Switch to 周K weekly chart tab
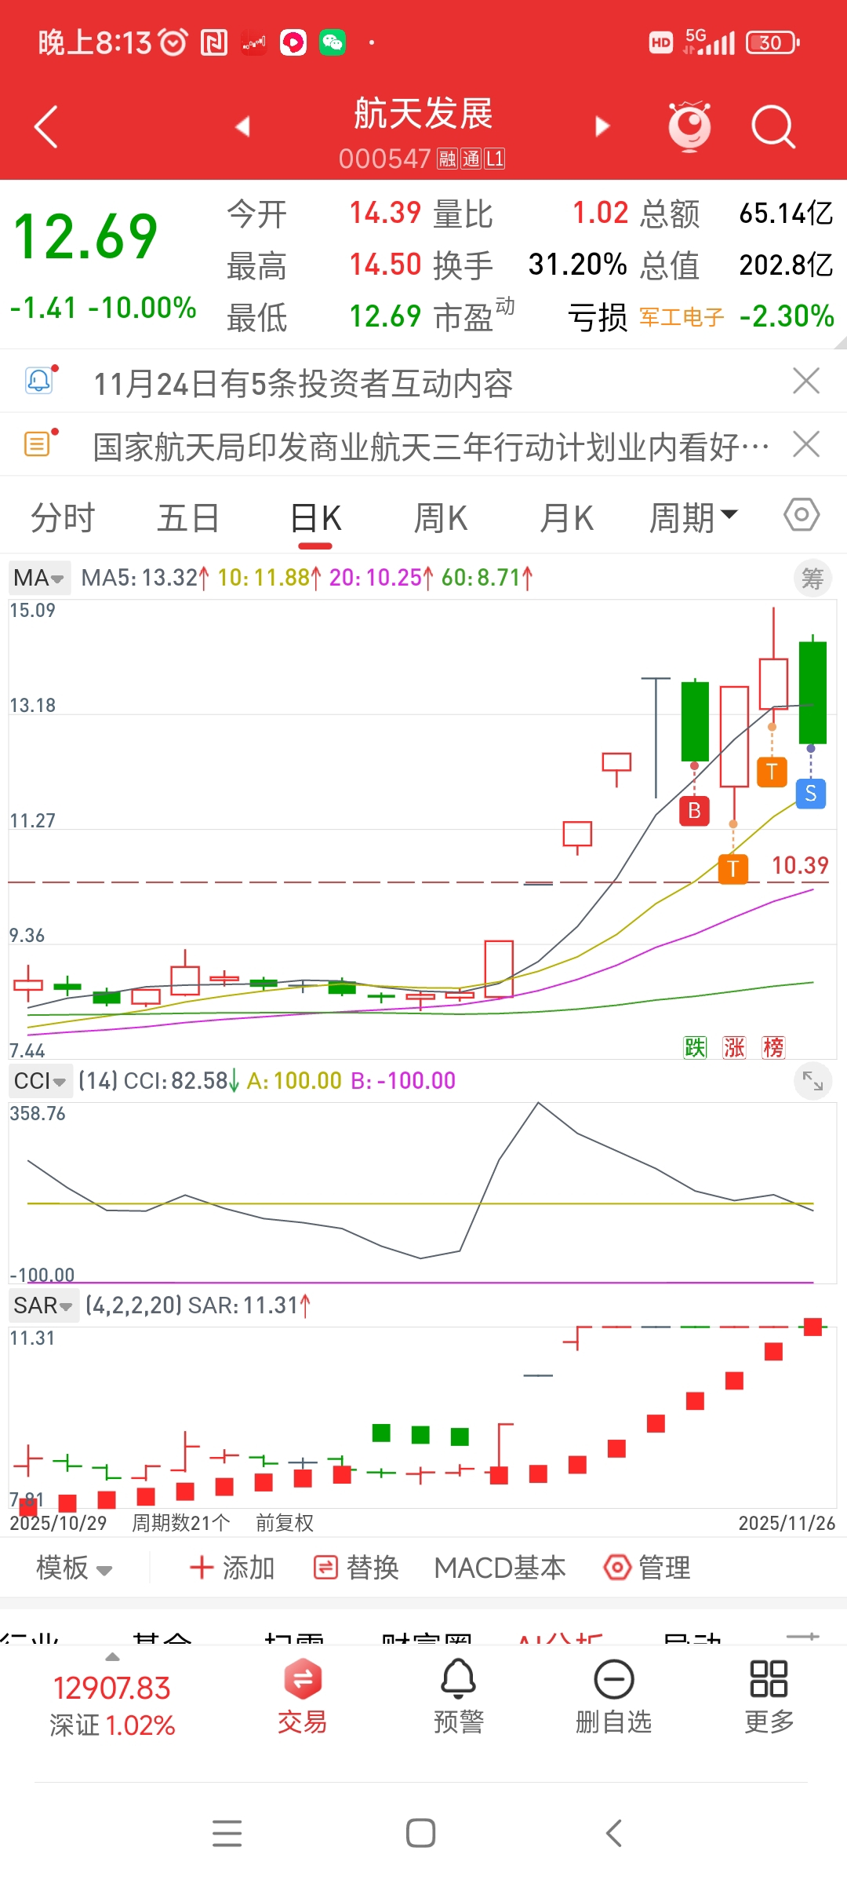This screenshot has width=847, height=1884. pos(441,518)
